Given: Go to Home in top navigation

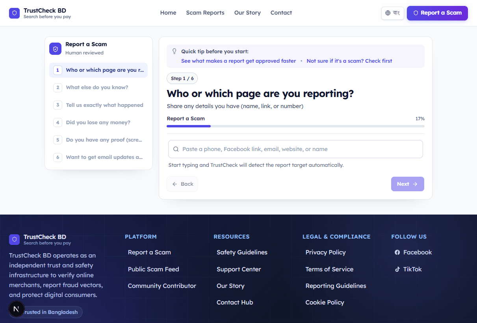Looking at the screenshot, I should click(168, 13).
